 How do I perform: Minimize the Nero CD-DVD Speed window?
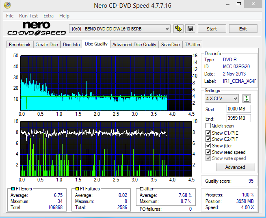228,4
